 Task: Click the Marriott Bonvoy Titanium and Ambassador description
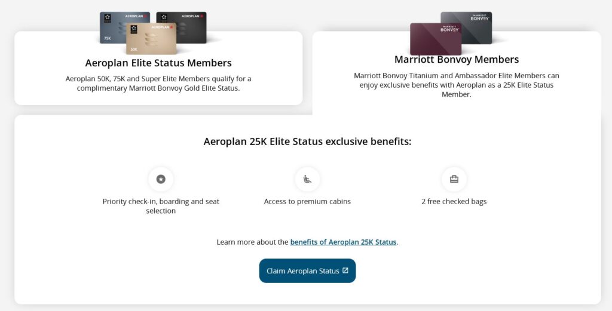(x=457, y=85)
